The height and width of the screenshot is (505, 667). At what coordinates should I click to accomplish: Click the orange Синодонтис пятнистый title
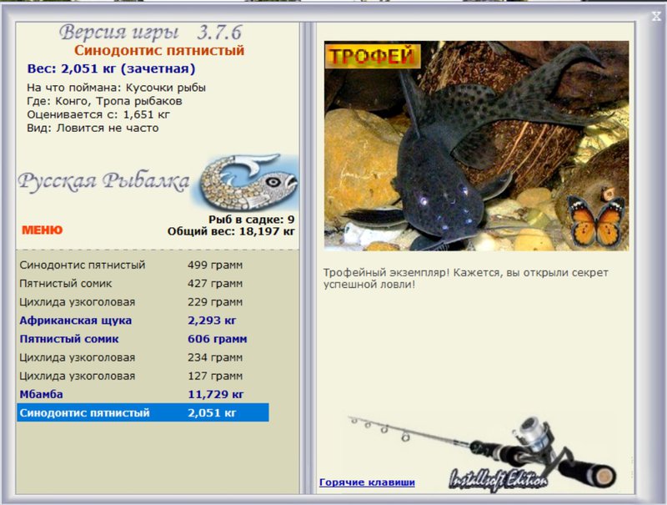click(x=159, y=50)
